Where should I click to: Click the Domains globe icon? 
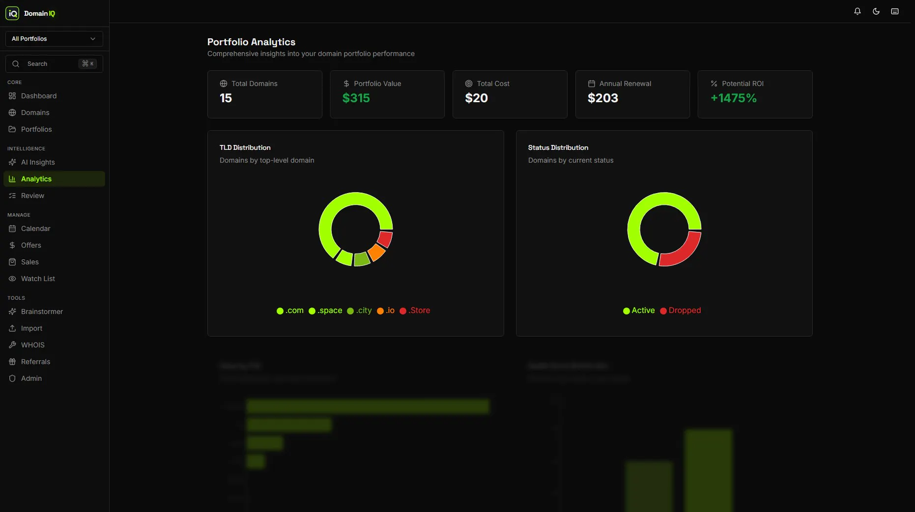click(12, 113)
